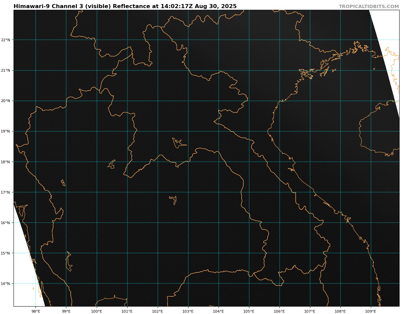This screenshot has width=406, height=314.
Task: Click the 108°E longitude label
Action: [x=340, y=311]
